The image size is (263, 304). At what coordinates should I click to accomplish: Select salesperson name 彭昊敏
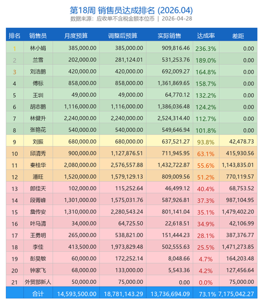(38, 258)
